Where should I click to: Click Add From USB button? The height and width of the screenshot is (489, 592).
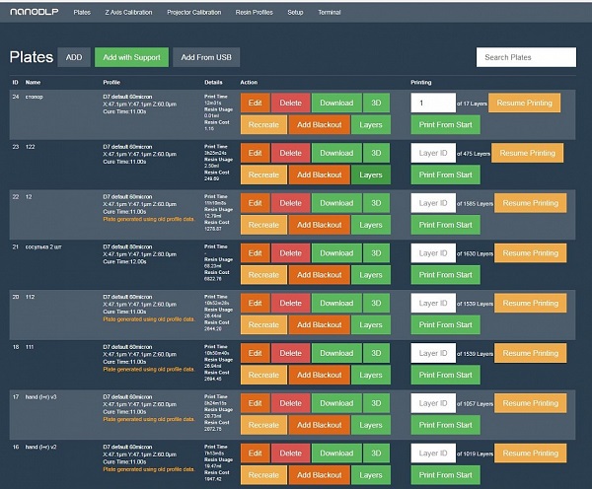[206, 57]
